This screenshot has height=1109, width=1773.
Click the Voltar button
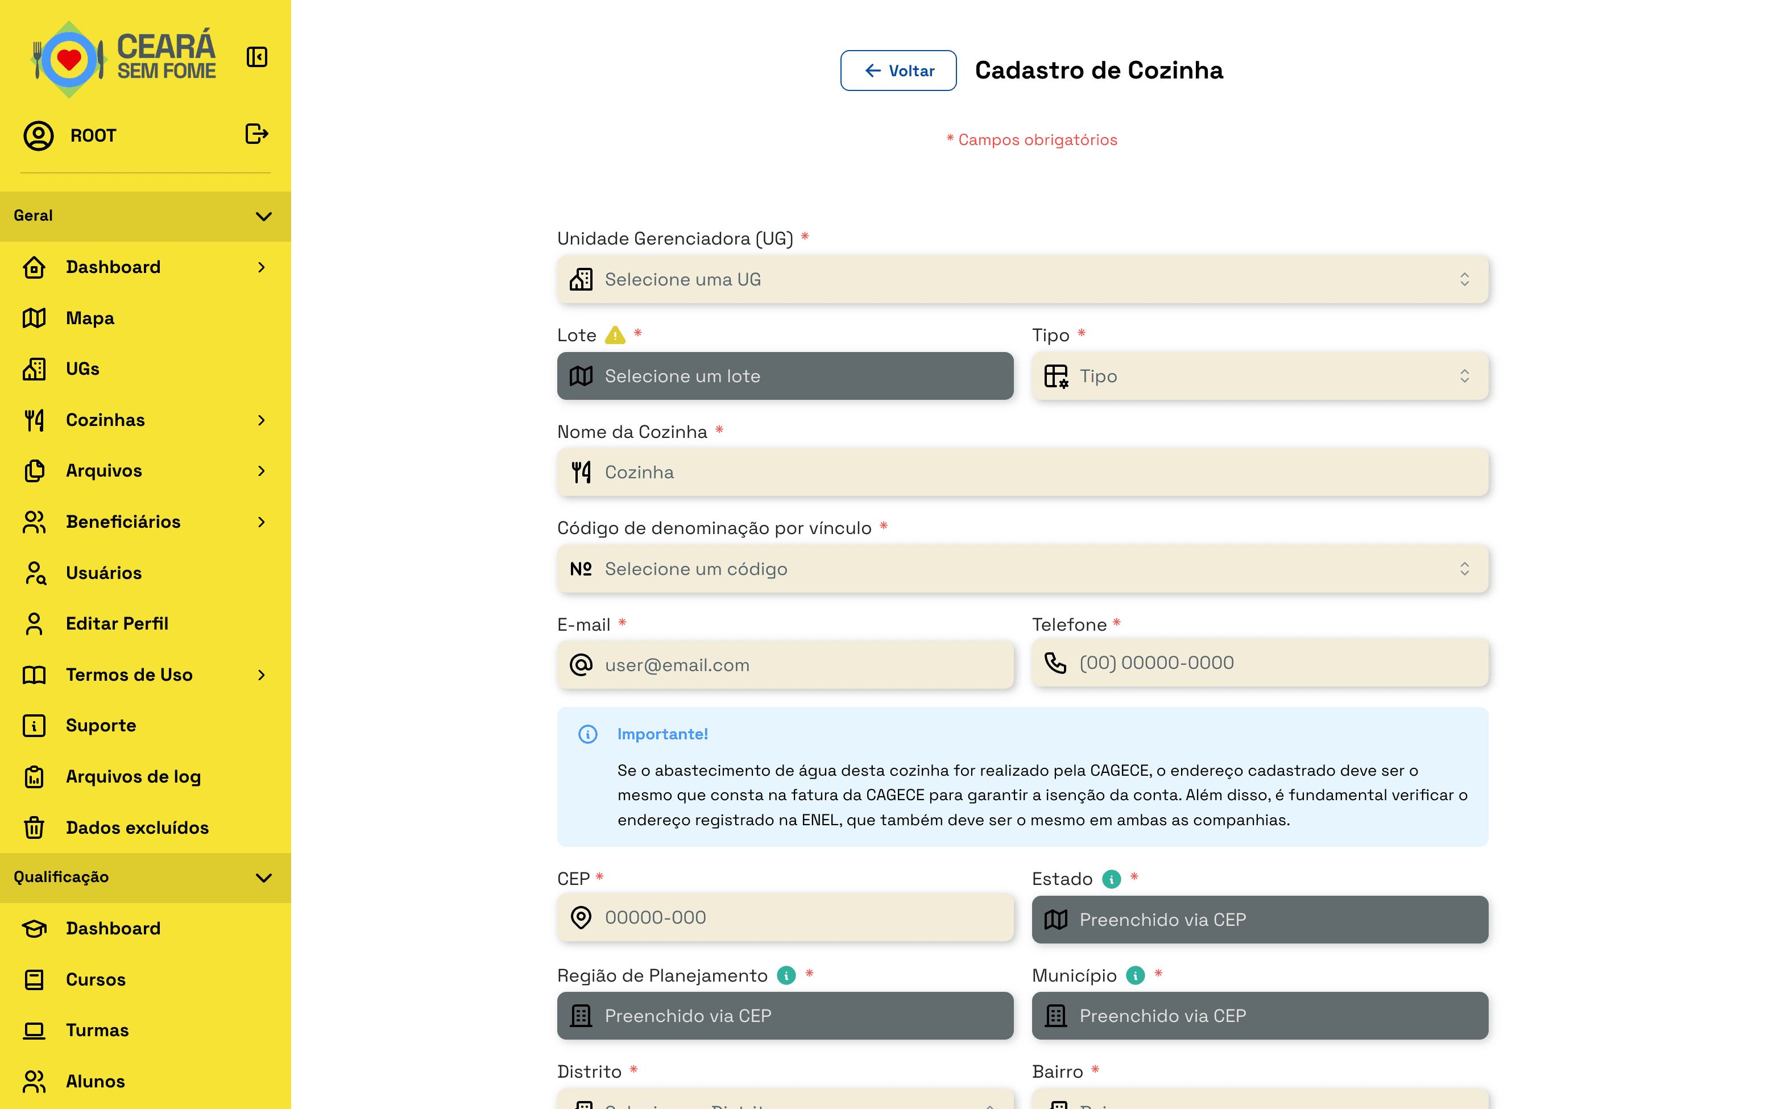898,71
